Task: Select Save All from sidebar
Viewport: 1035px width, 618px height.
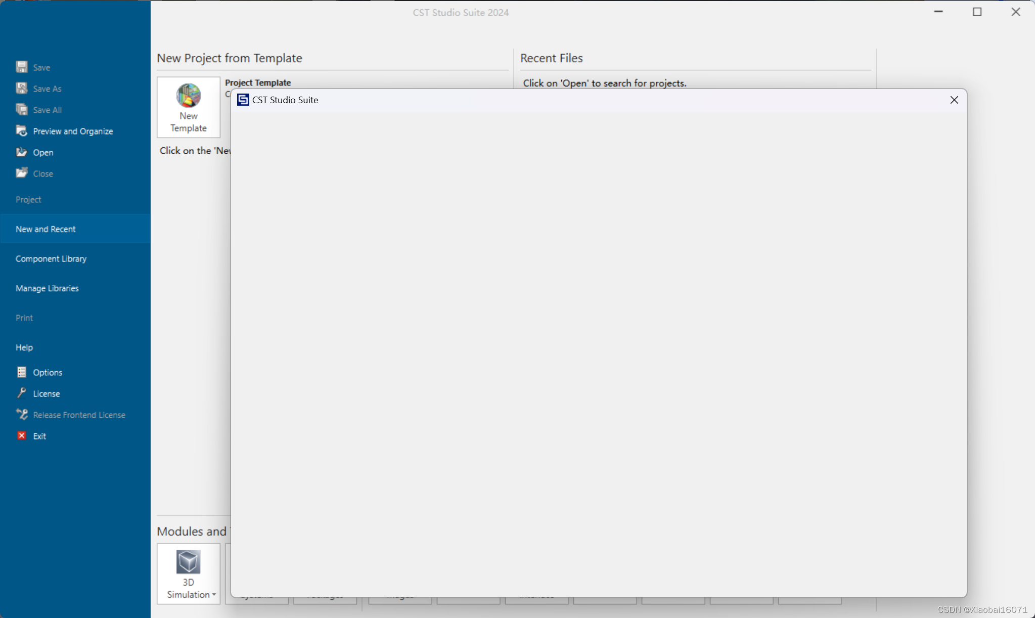Action: click(47, 109)
